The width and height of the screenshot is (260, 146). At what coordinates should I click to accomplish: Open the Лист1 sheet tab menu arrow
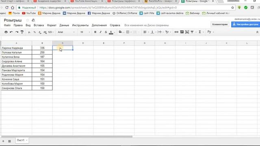26,140
